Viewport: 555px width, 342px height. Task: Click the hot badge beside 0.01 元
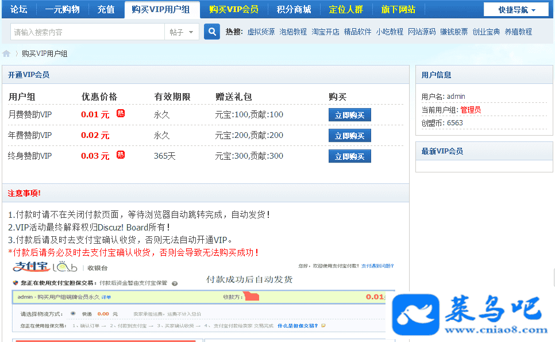click(121, 113)
